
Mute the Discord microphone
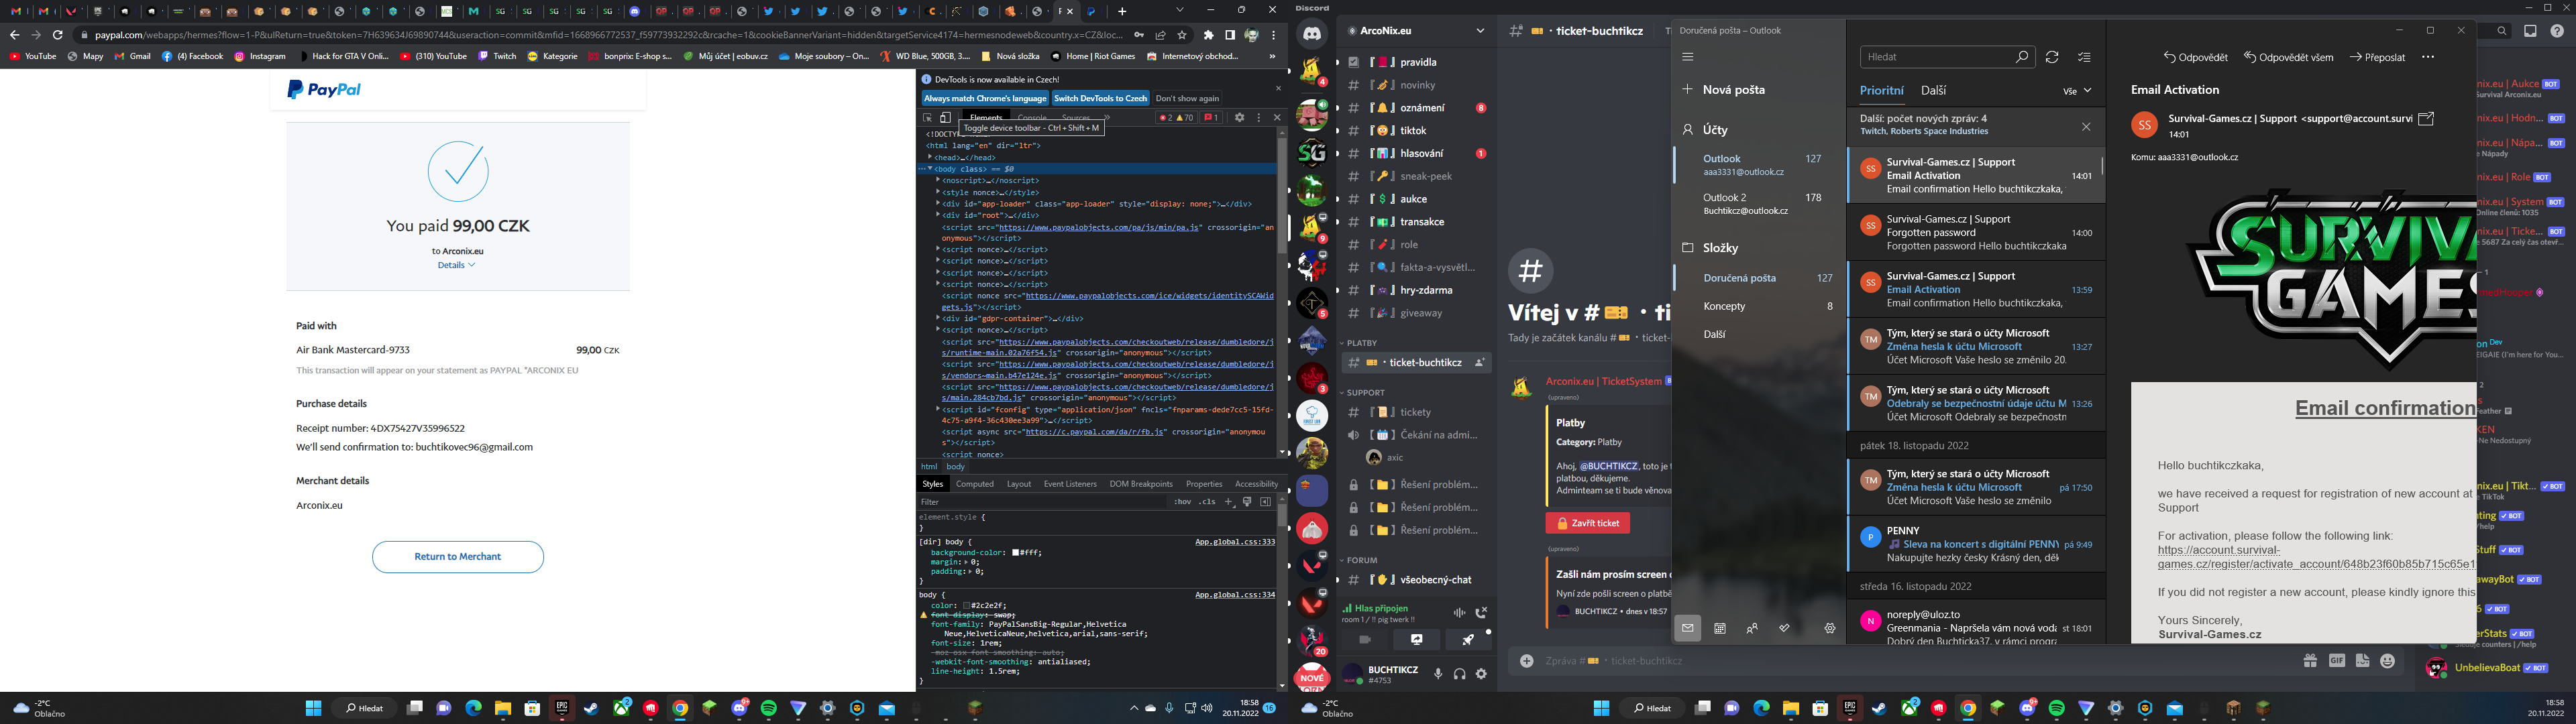(1438, 674)
